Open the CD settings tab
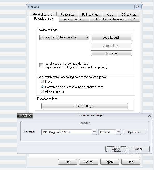This screenshot has height=170, width=154. click(129, 14)
